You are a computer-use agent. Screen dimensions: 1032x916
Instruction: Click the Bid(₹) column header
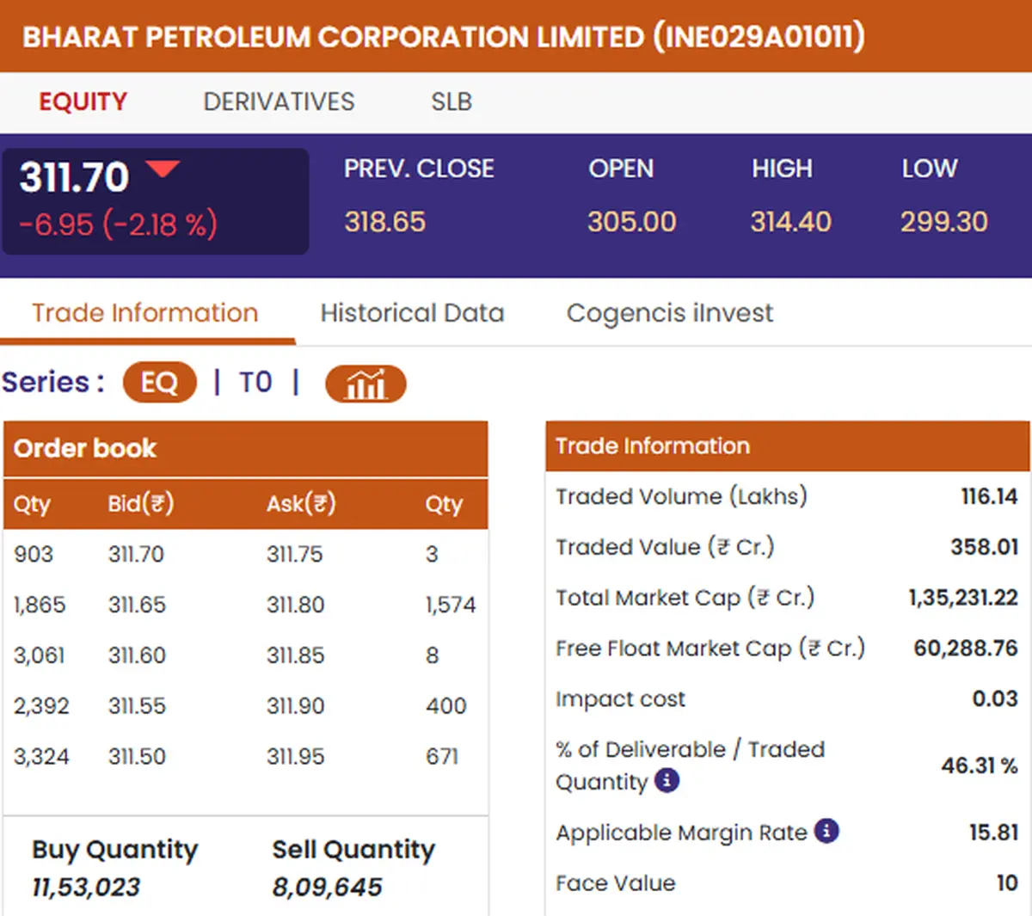[141, 503]
